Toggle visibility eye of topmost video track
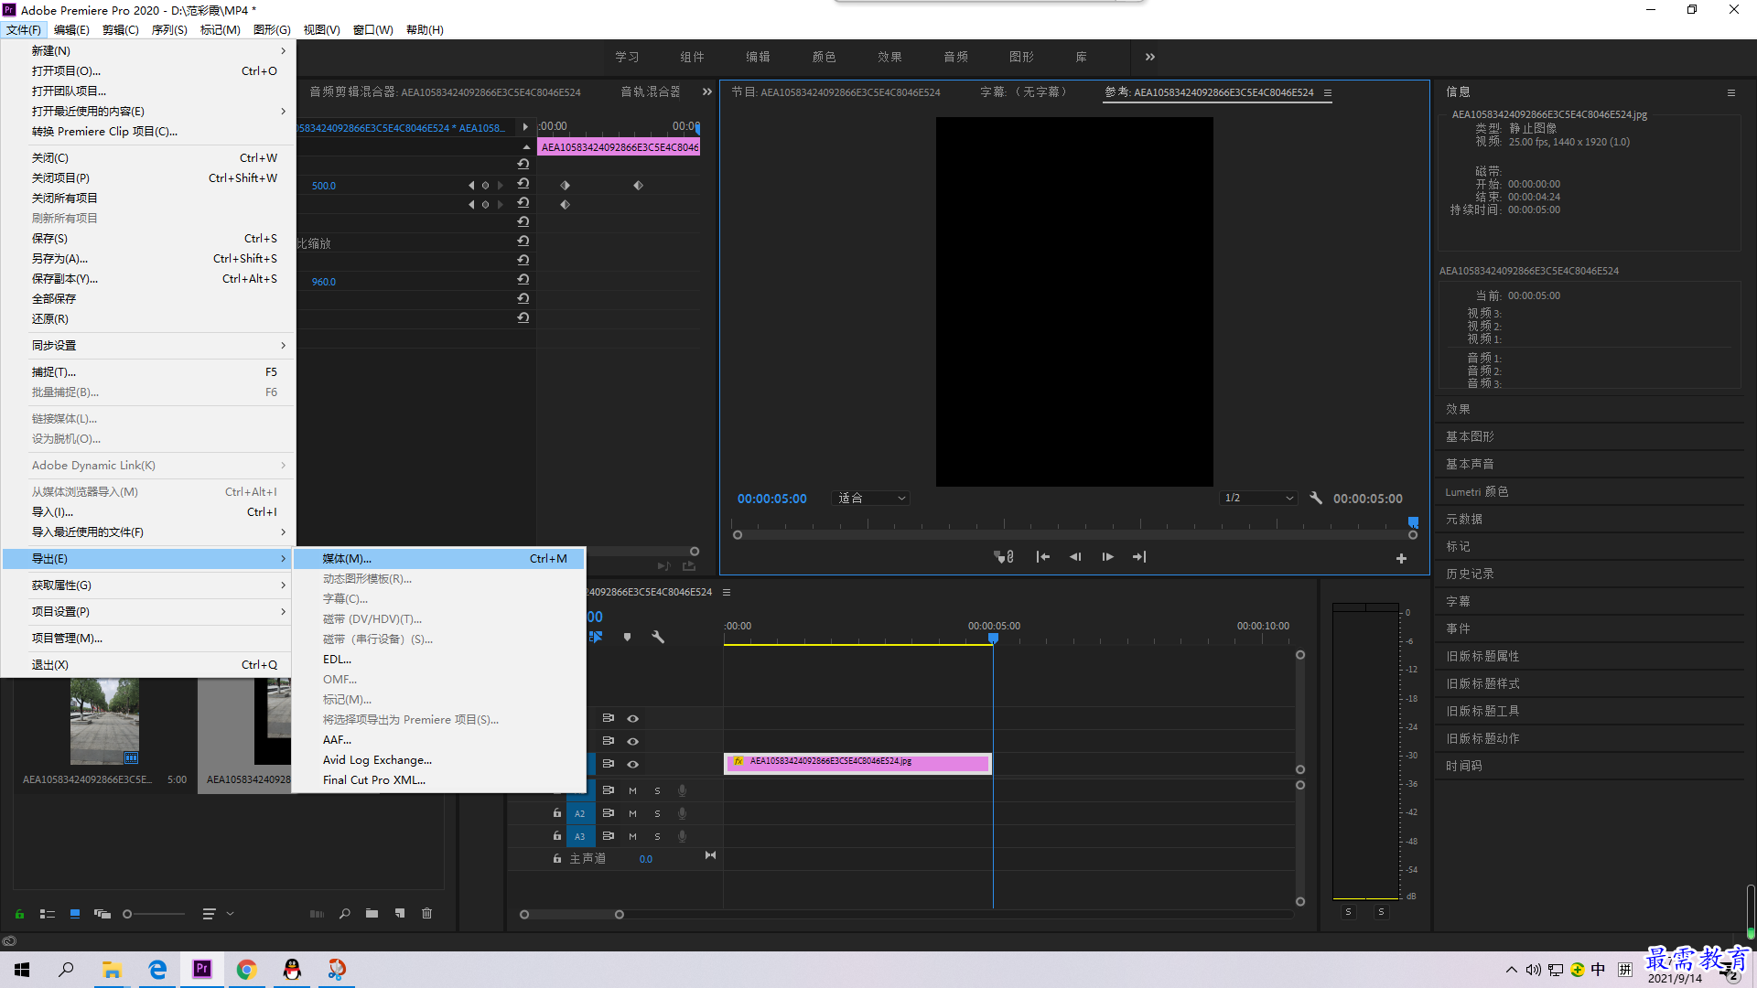1757x988 pixels. coord(632,718)
